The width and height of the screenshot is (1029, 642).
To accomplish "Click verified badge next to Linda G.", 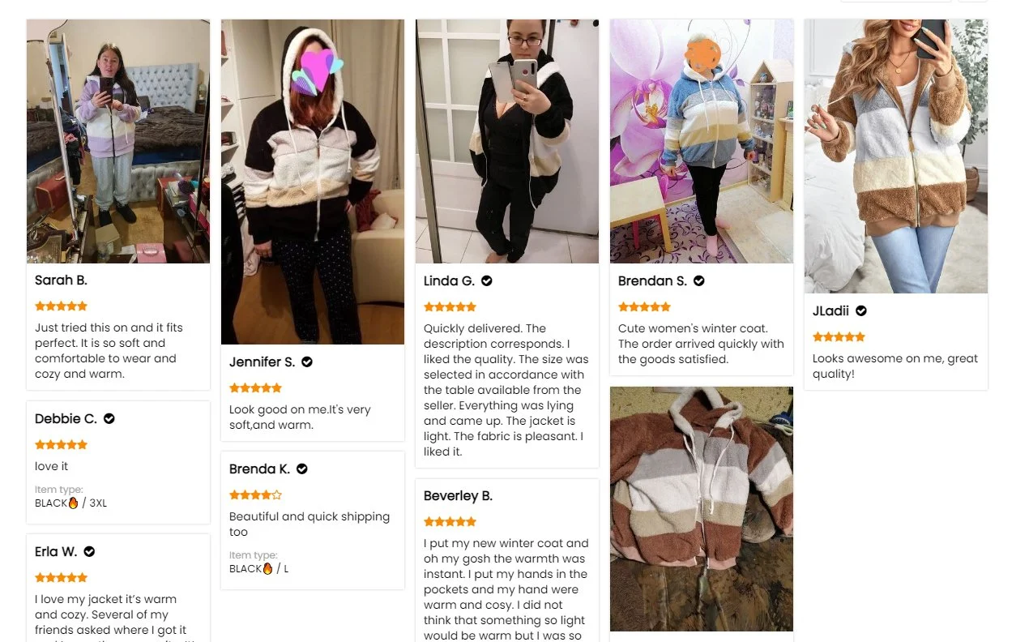I will tap(487, 280).
